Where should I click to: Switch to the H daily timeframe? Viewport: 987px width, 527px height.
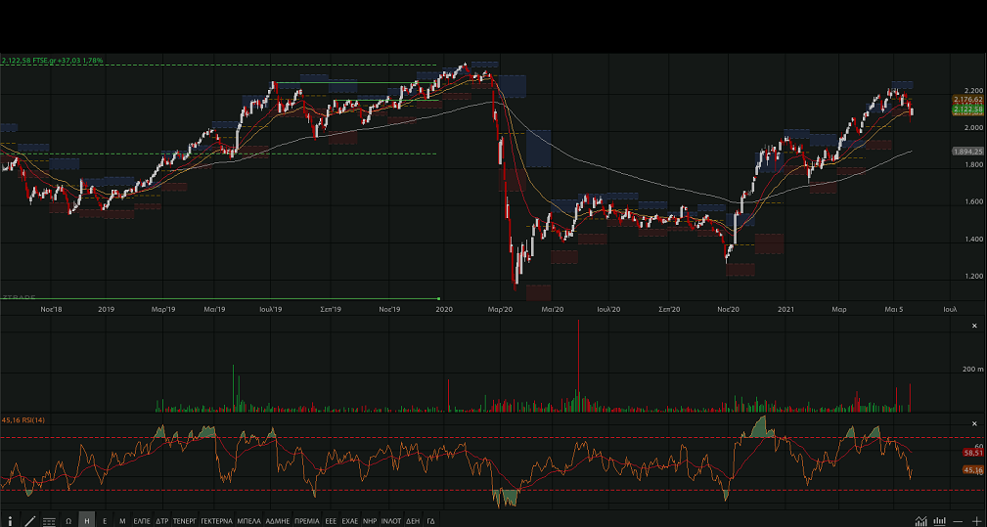point(87,521)
